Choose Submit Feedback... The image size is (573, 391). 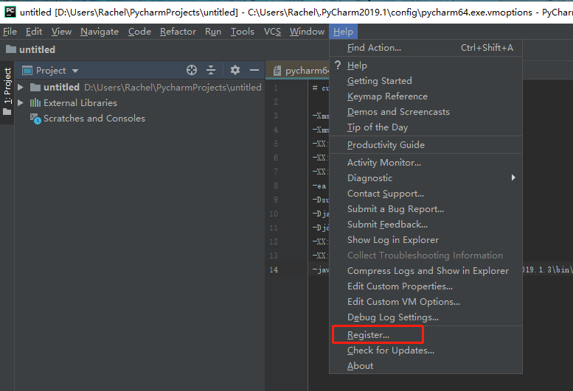tap(426, 225)
